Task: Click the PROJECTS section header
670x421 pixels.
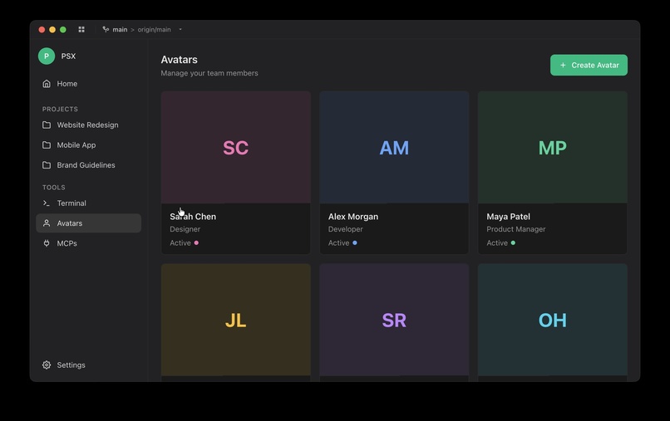Action: [60, 110]
